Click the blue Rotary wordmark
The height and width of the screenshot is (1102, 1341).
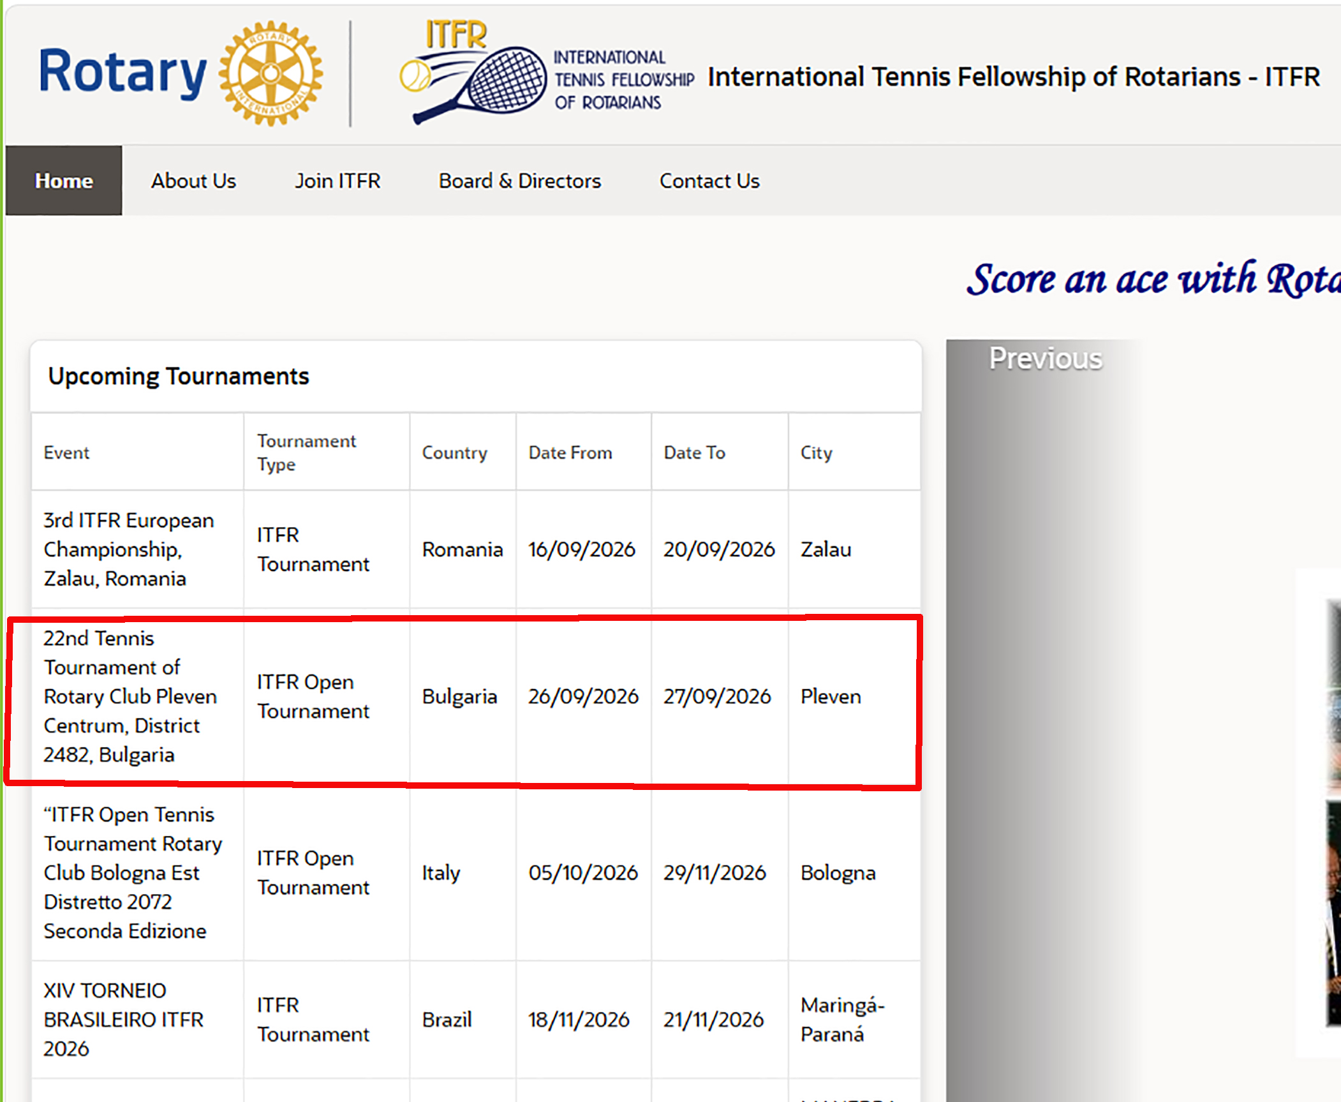[x=122, y=73]
